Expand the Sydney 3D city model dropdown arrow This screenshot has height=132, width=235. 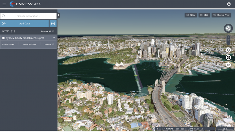pos(54,38)
